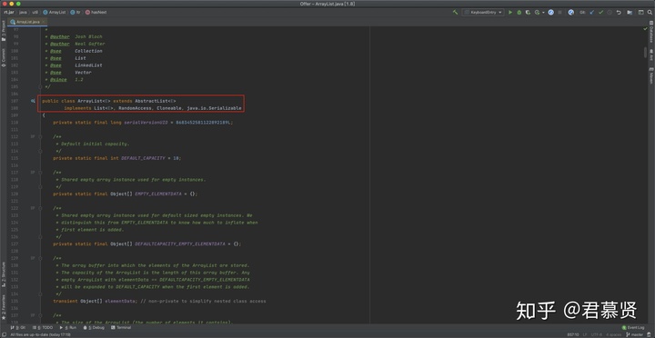This screenshot has width=655, height=338.
Task: Open the run anything folder icon
Action: point(630,13)
